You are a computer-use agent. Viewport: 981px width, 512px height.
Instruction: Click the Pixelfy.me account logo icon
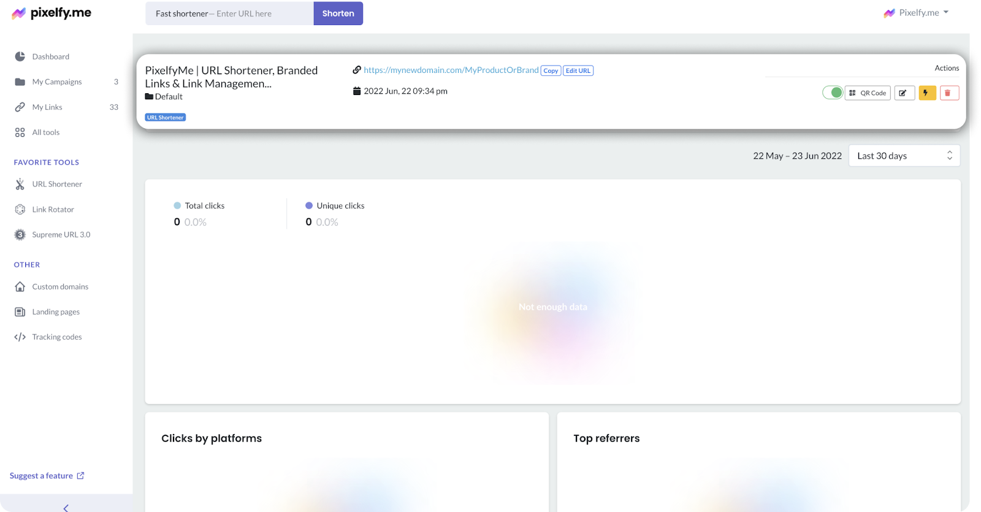click(x=889, y=13)
